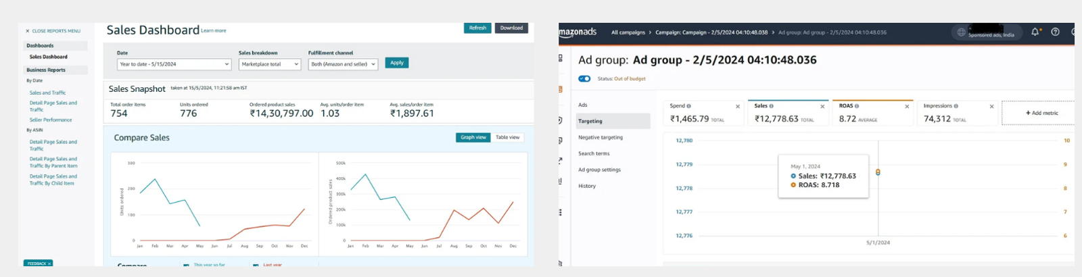This screenshot has height=277, width=1082.
Task: Click the notifications bell icon
Action: pyautogui.click(x=1035, y=32)
